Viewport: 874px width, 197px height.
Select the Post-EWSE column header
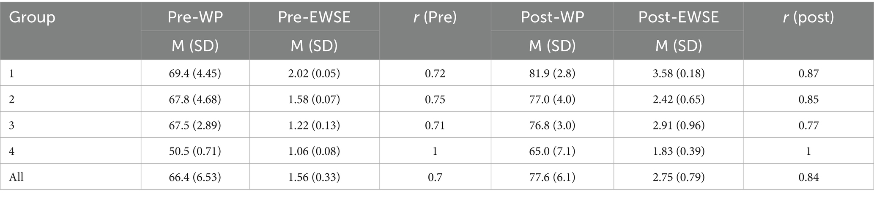[678, 17]
